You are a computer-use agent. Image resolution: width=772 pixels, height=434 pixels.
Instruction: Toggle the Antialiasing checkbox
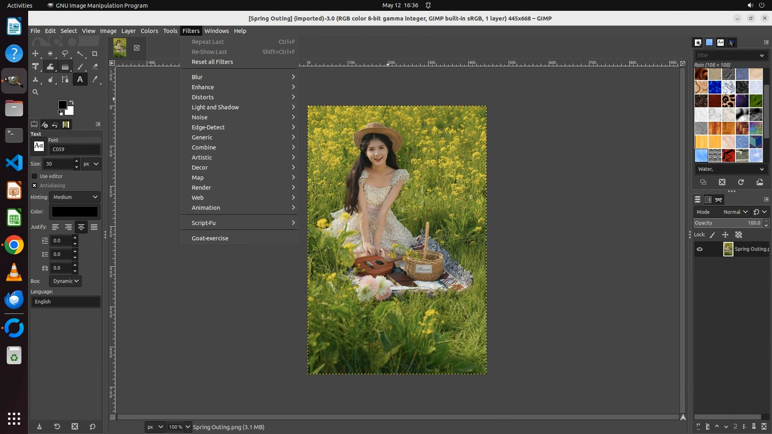click(35, 185)
